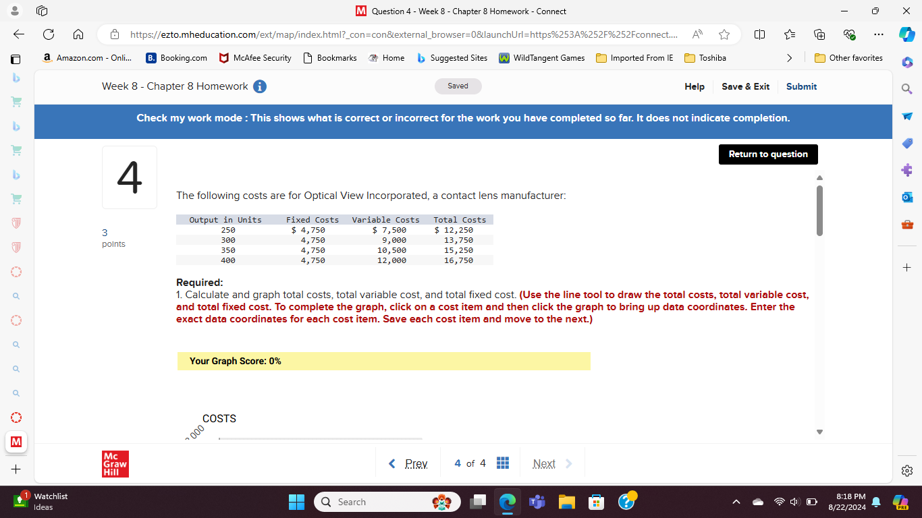The image size is (922, 518).
Task: Open the Collections toolbar icon
Action: [x=820, y=34]
